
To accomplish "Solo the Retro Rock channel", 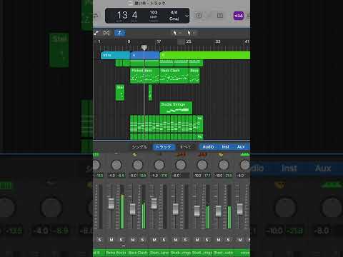I will coord(121,240).
